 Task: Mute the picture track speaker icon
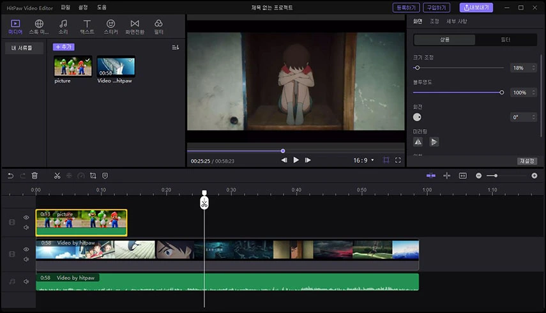26,227
